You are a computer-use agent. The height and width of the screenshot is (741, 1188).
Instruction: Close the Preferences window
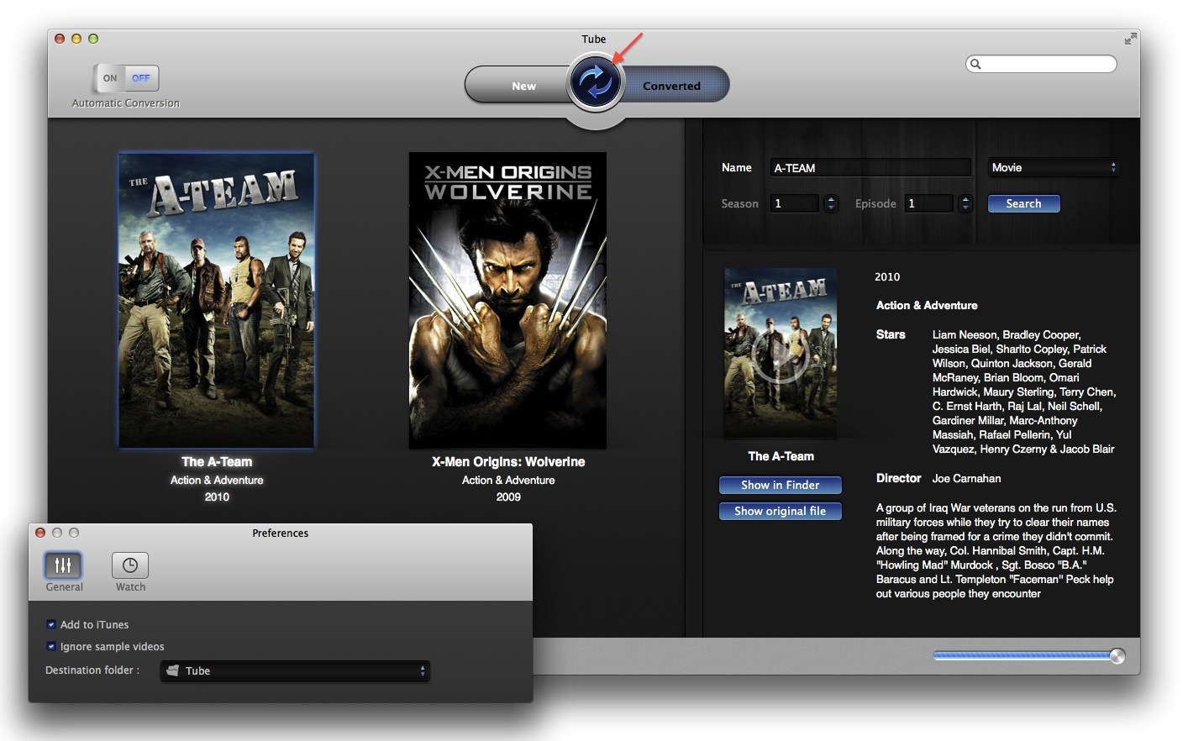coord(40,533)
